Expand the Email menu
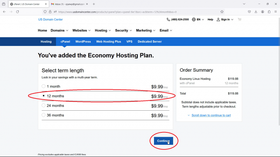This screenshot has width=280, height=157. coord(166,31)
